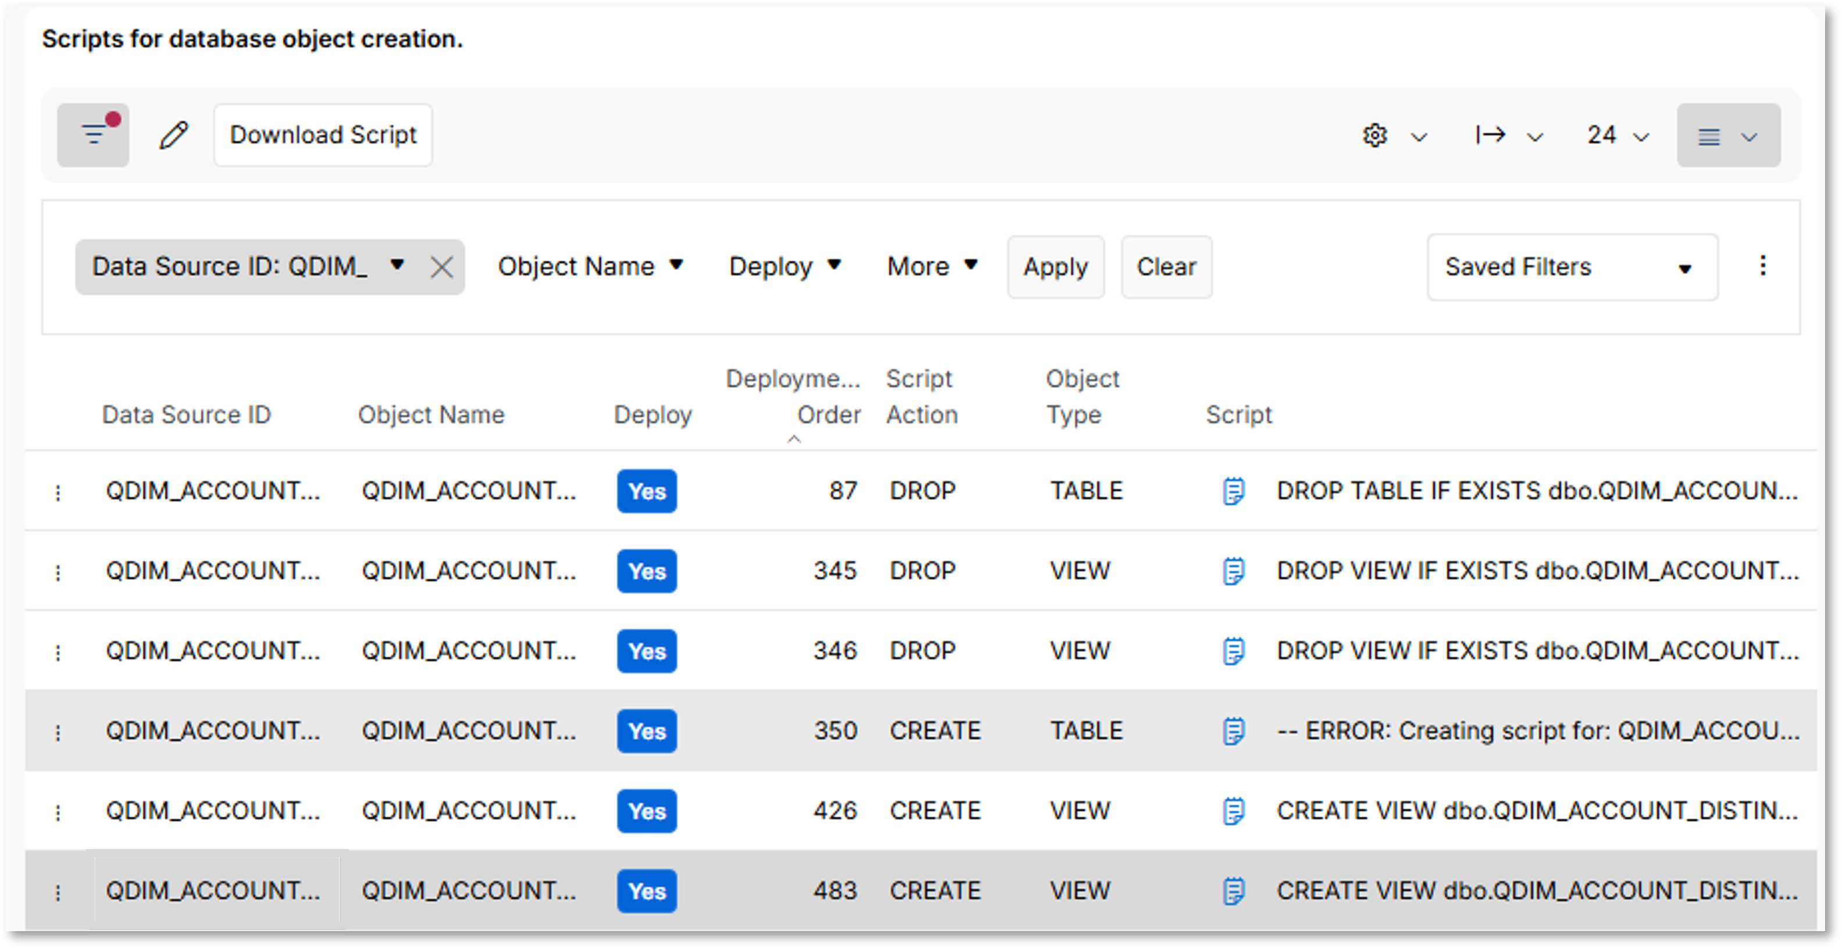Image resolution: width=1842 pixels, height=948 pixels.
Task: Click the pencil edit icon
Action: click(173, 134)
